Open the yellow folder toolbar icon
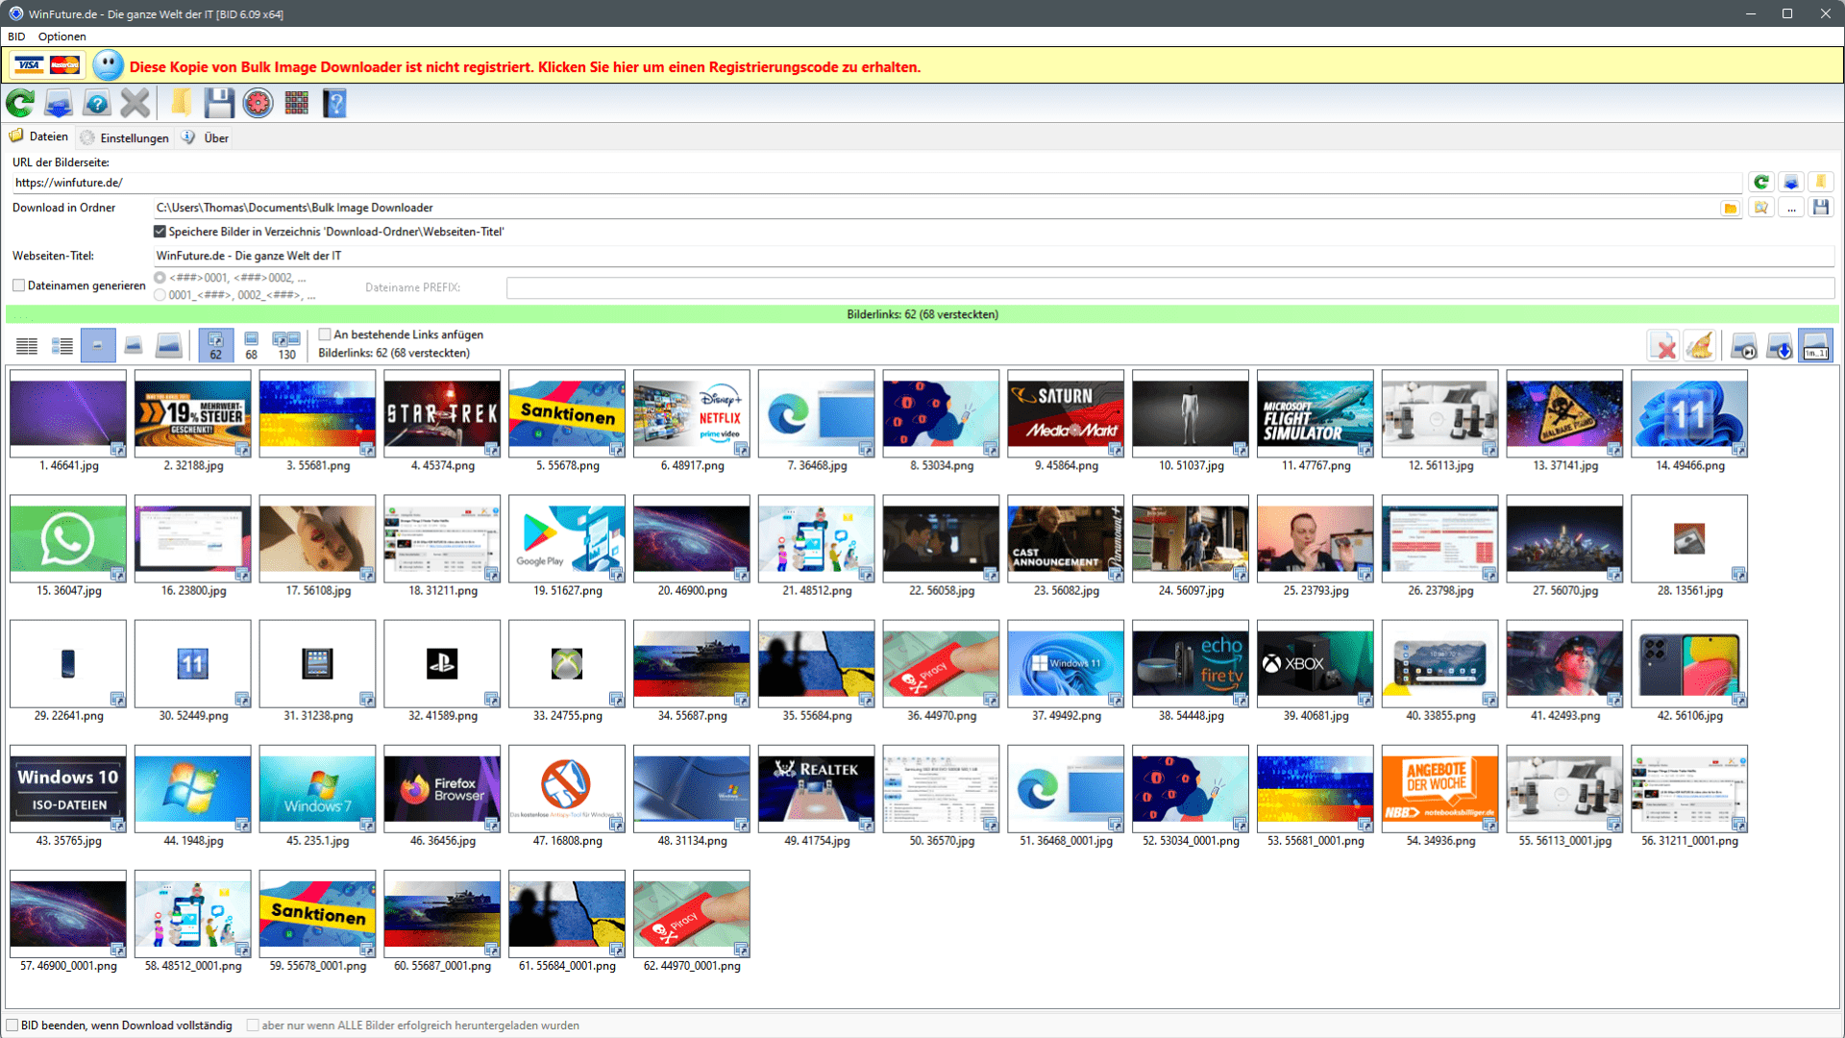The width and height of the screenshot is (1845, 1038). click(181, 103)
